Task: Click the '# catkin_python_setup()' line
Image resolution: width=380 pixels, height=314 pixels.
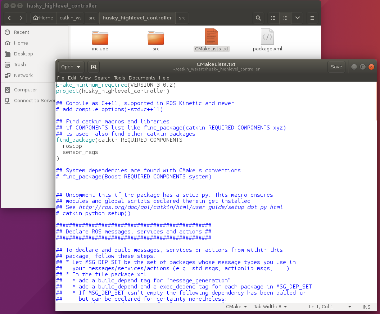Action: click(x=93, y=213)
